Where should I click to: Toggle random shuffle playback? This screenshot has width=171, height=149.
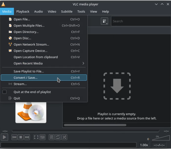pyautogui.click(x=64, y=137)
